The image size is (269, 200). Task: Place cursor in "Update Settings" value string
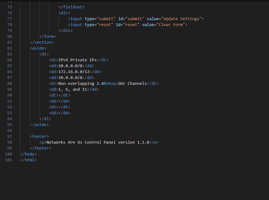(x=181, y=19)
